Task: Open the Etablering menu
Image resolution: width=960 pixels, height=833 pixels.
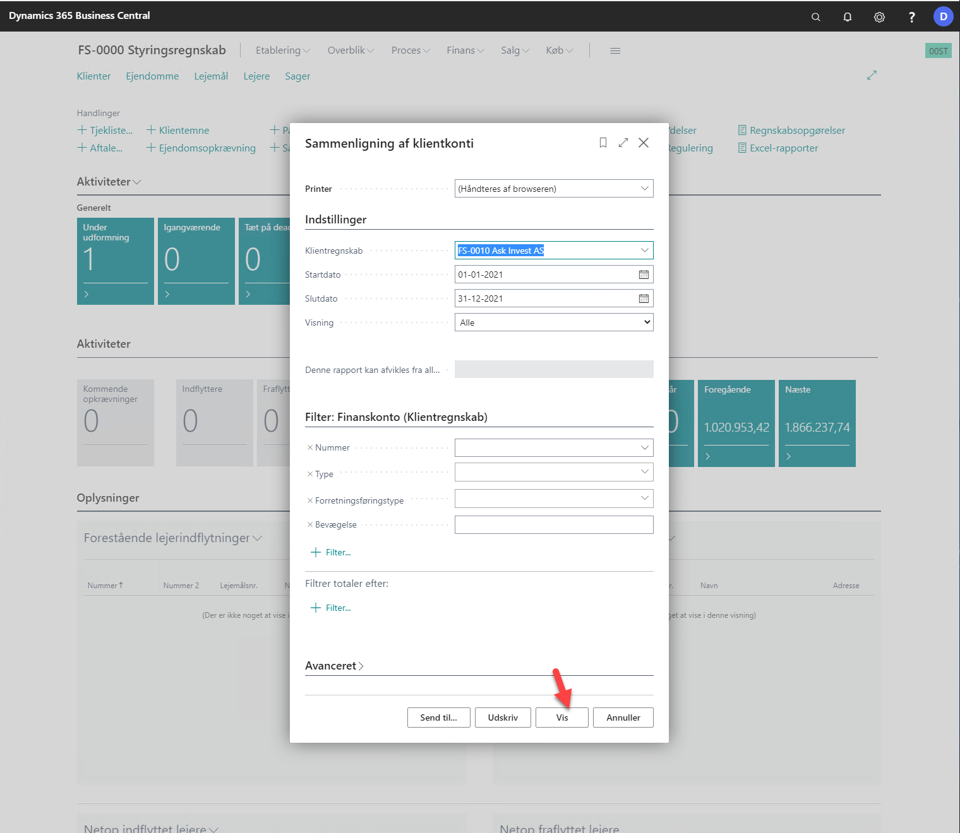Action: (282, 50)
